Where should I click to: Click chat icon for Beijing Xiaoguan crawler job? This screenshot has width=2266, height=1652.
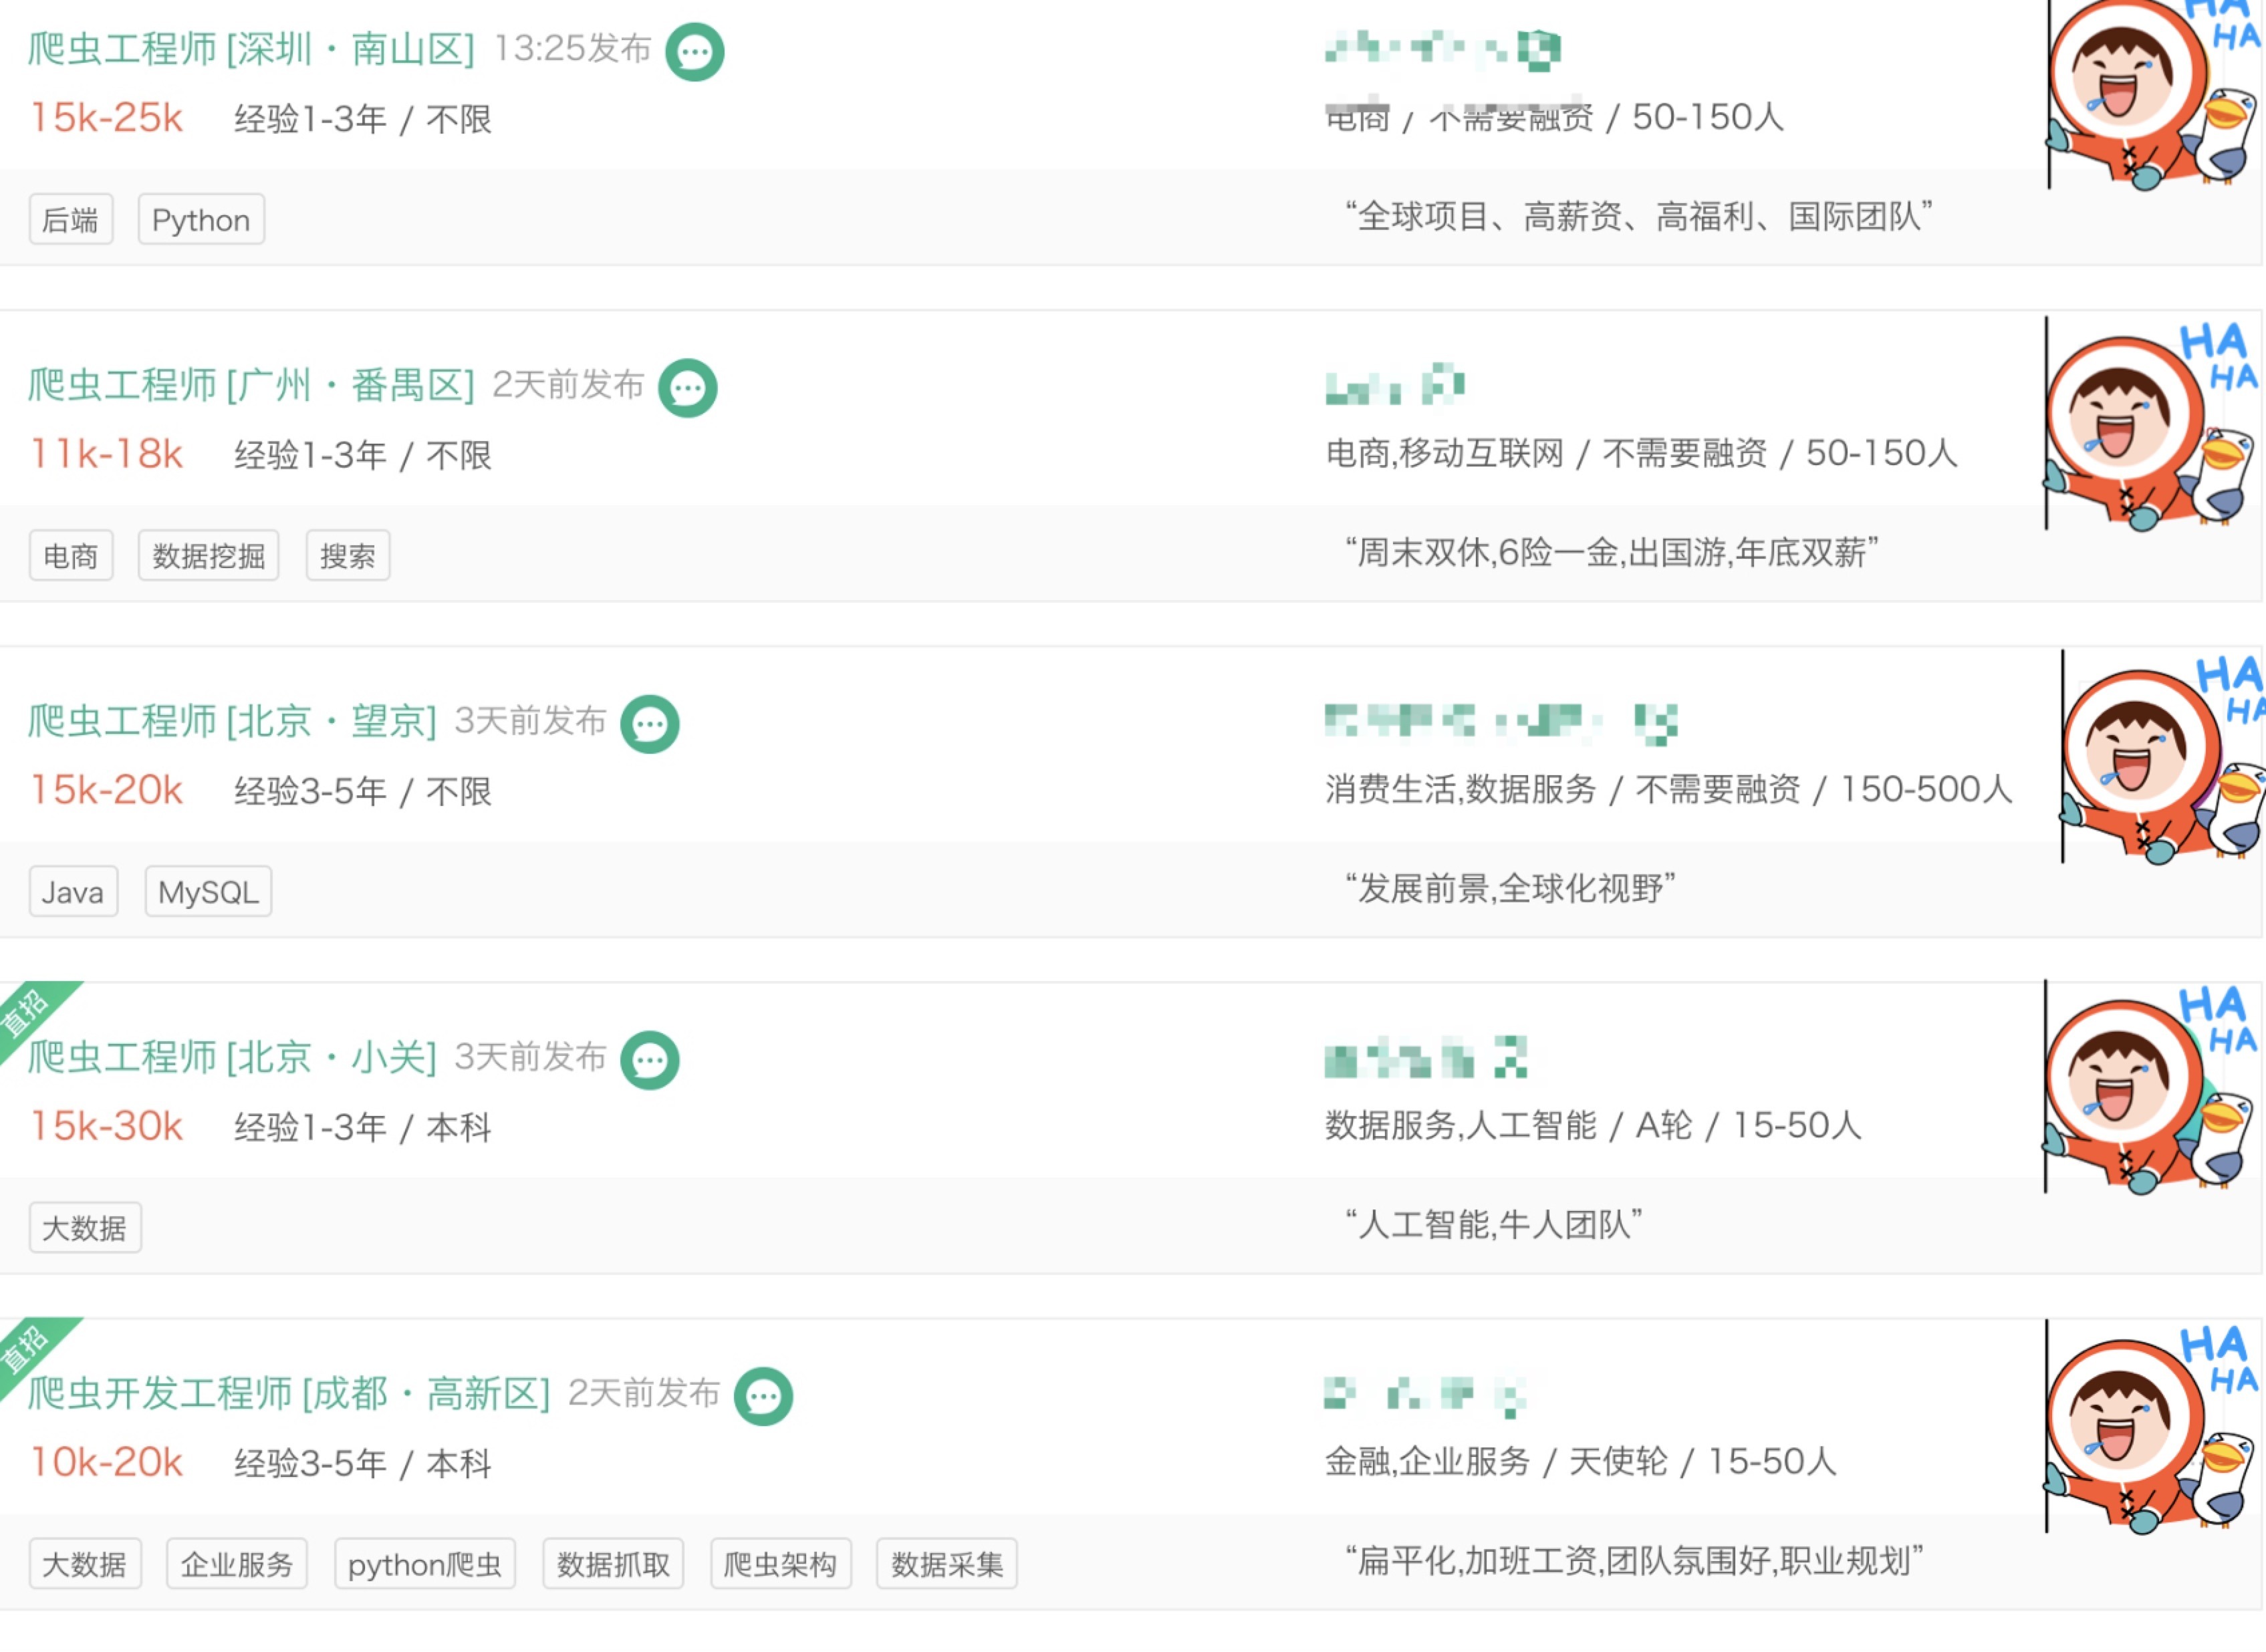[x=650, y=1060]
